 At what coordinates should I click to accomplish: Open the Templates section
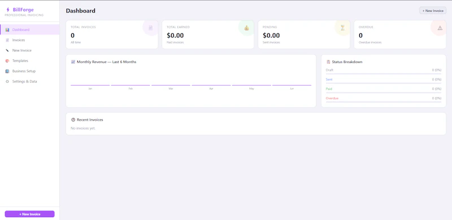tap(30, 61)
